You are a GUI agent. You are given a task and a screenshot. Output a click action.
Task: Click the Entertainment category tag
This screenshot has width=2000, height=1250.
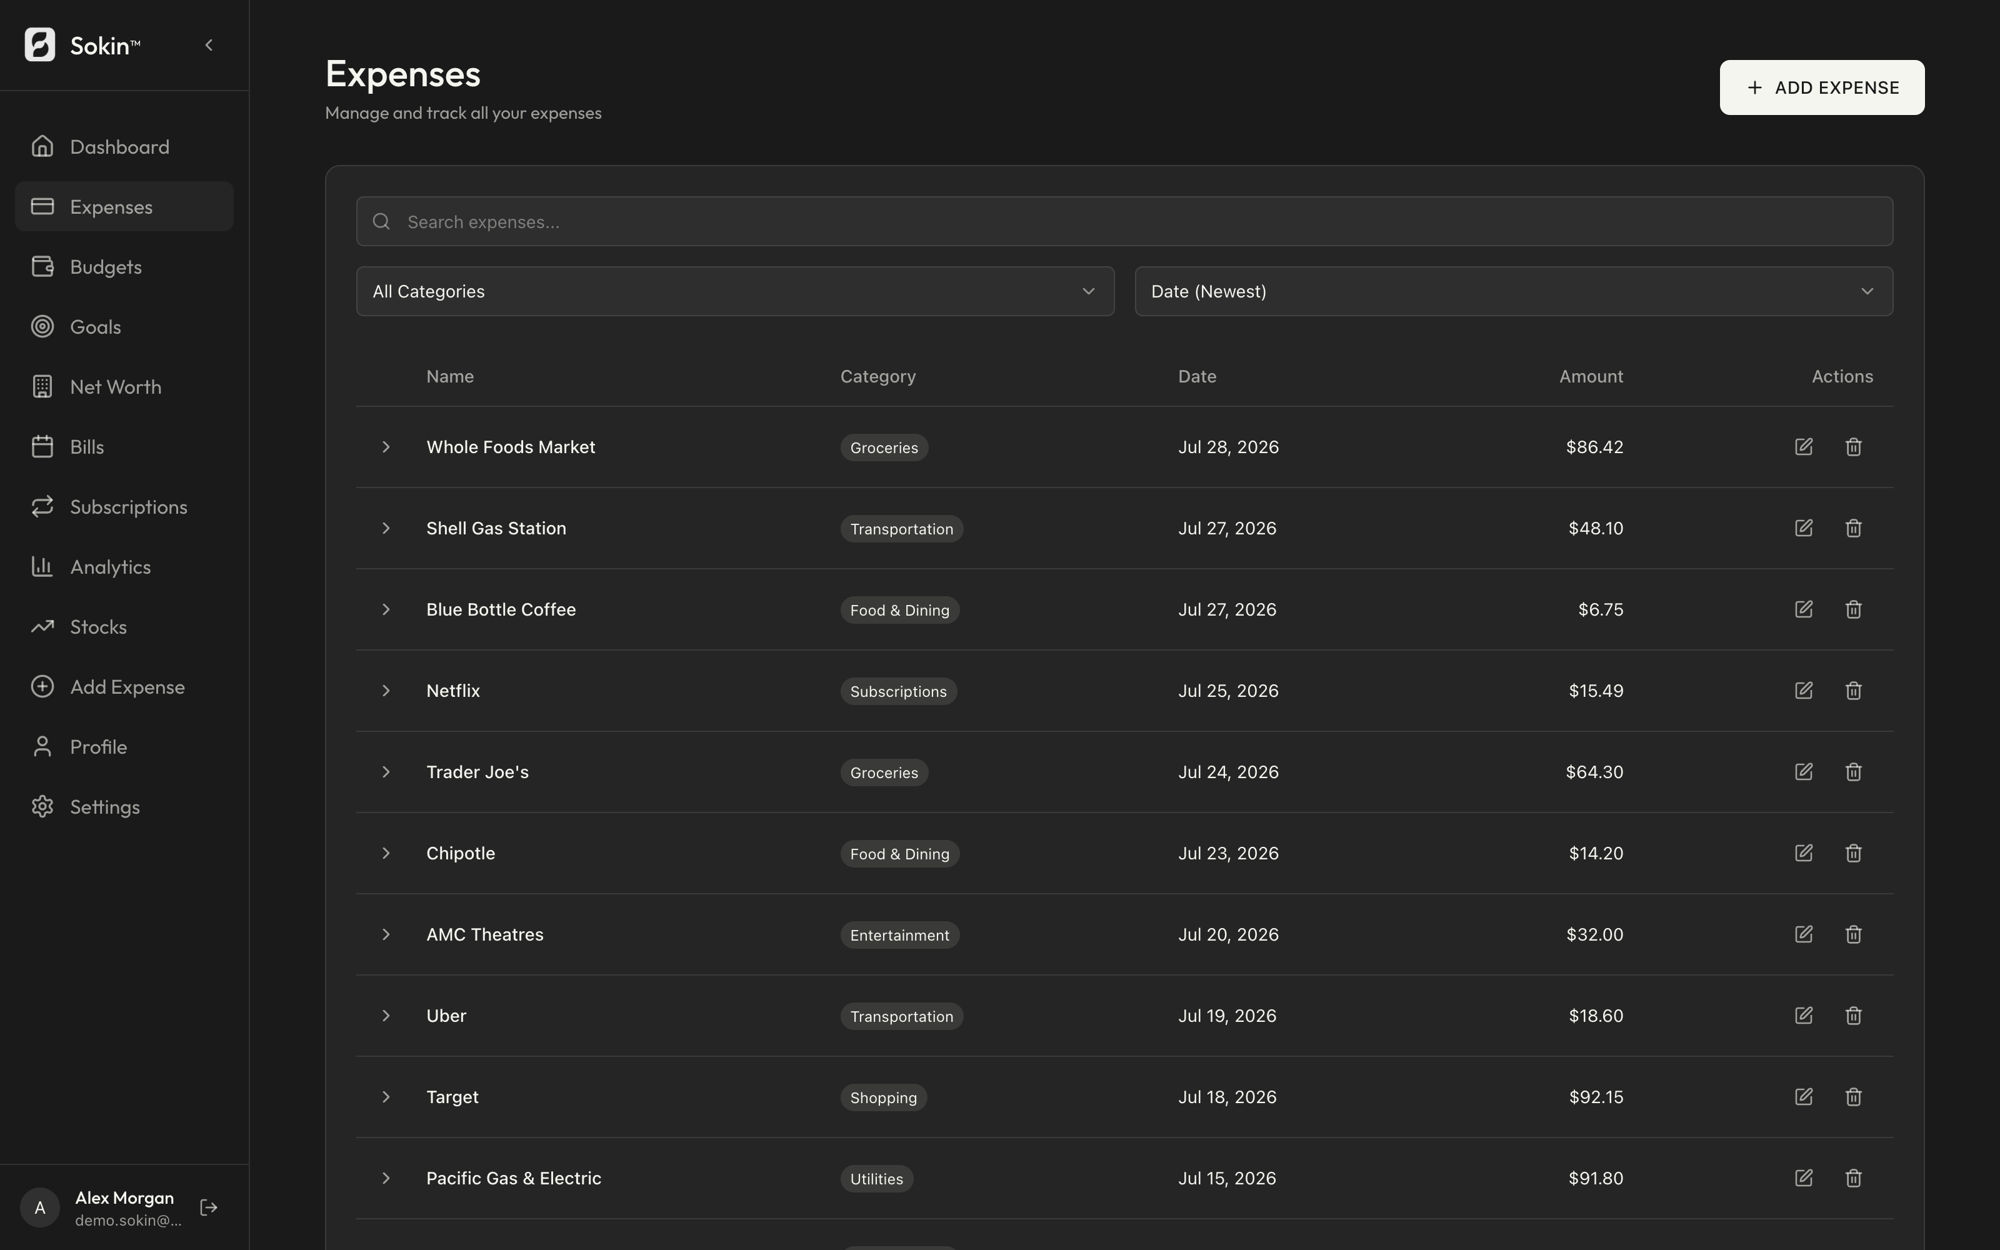point(900,935)
